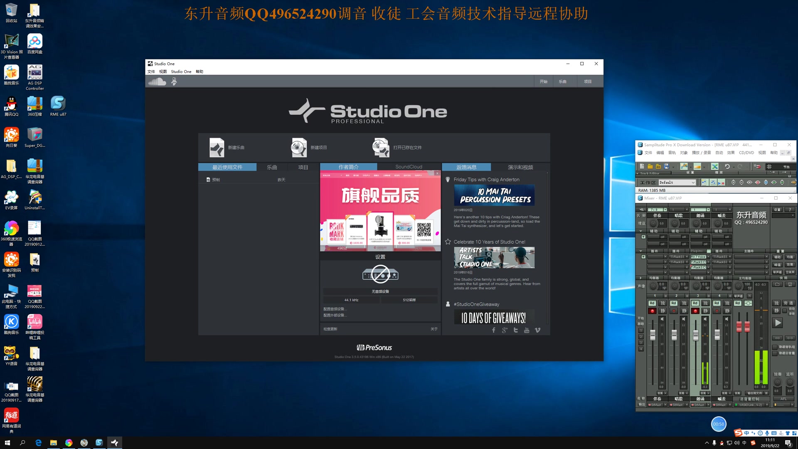Click the save disk icon in Samplitude toolbar

[x=666, y=166]
